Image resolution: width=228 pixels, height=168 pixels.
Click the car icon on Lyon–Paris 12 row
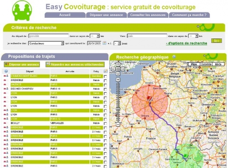[5, 119]
